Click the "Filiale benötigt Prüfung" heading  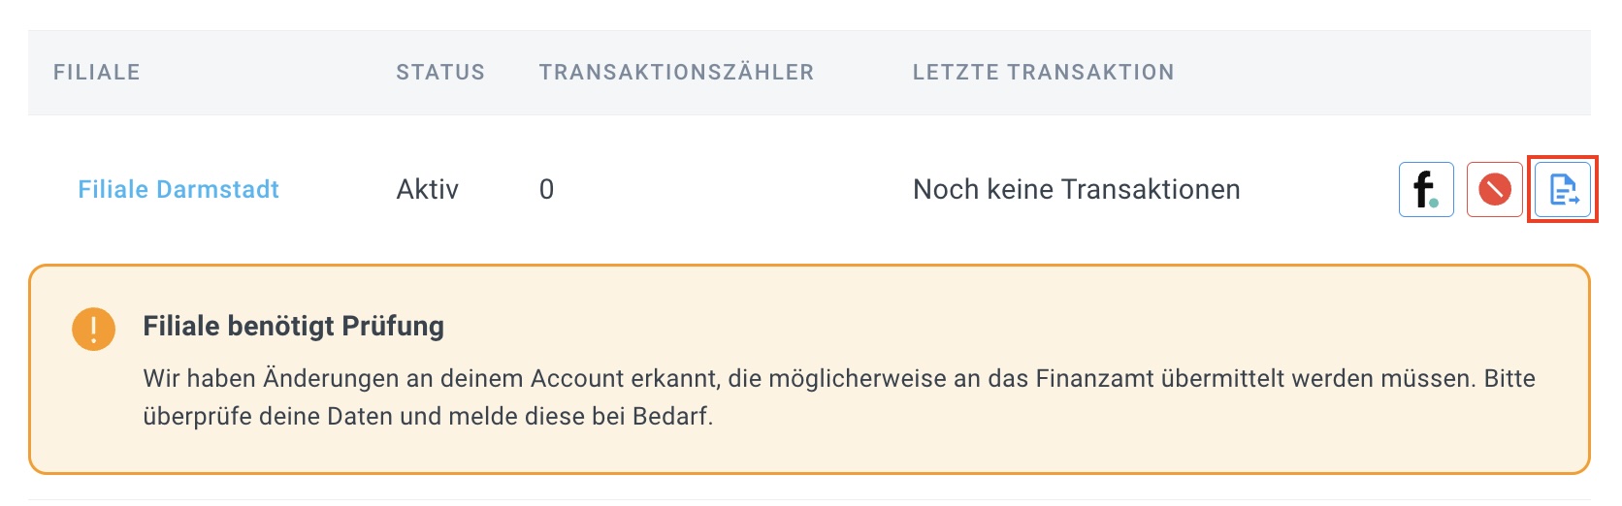(293, 326)
